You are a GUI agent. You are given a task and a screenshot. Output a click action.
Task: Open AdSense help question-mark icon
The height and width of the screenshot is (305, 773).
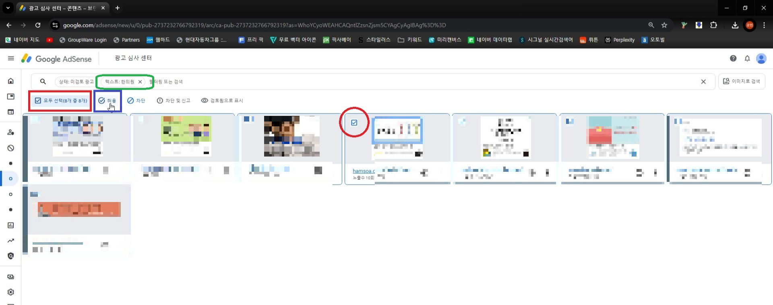click(x=733, y=58)
